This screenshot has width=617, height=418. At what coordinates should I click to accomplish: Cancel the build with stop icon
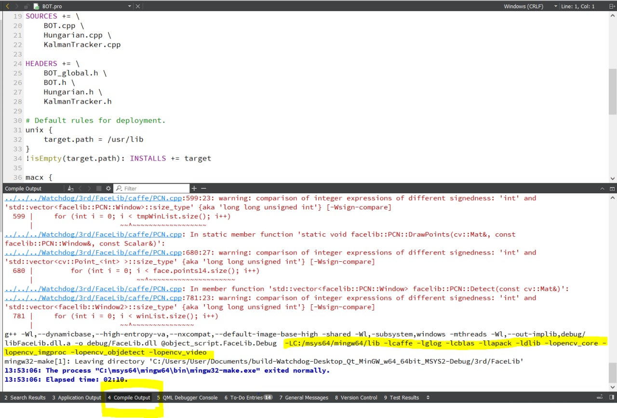[99, 189]
